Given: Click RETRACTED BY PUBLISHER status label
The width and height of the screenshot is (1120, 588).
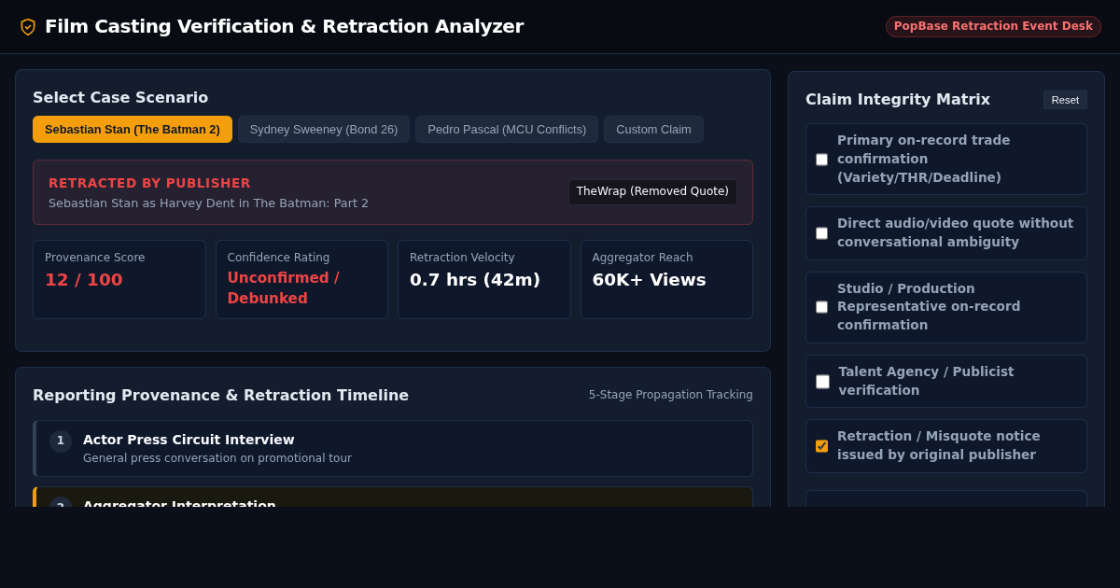Looking at the screenshot, I should coord(149,183).
